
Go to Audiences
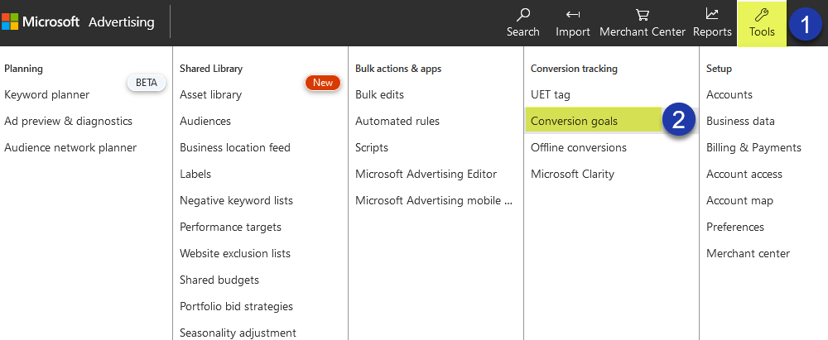[205, 121]
